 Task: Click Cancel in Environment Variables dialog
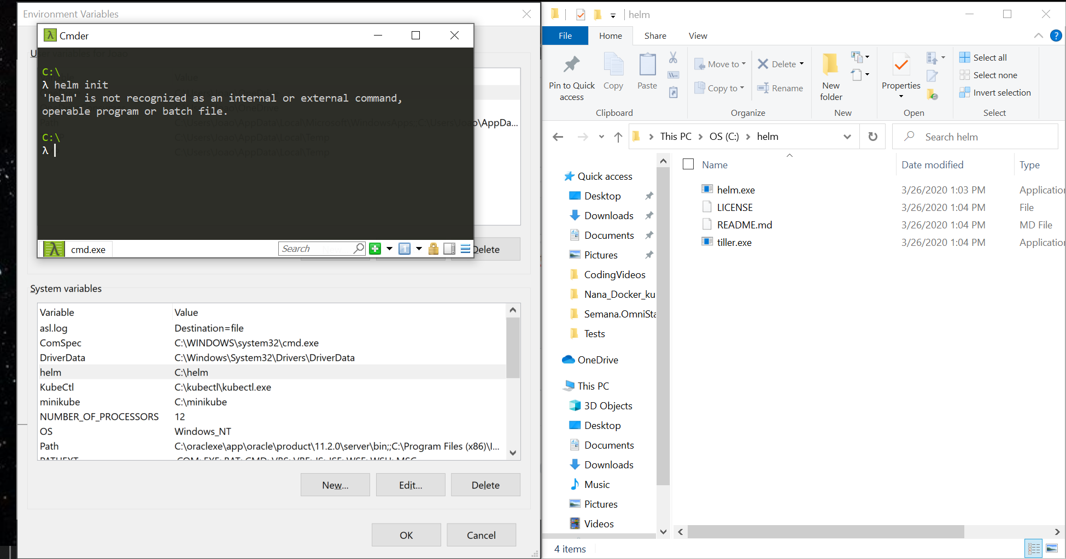pos(481,535)
